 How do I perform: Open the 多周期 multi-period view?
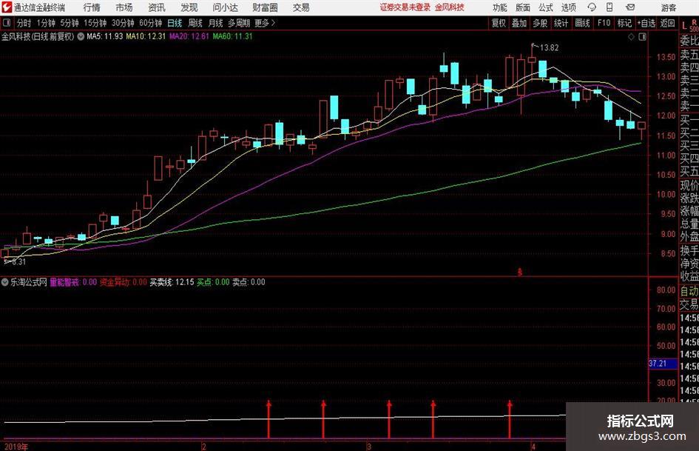coord(239,23)
